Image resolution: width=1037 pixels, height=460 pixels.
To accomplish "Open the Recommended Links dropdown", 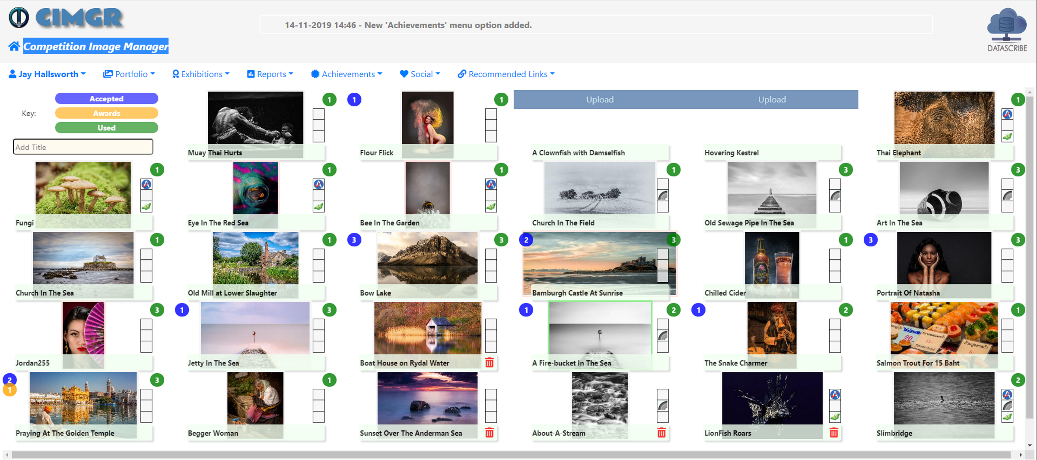I will [506, 74].
